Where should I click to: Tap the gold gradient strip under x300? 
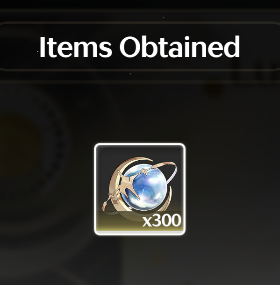[x=140, y=229]
